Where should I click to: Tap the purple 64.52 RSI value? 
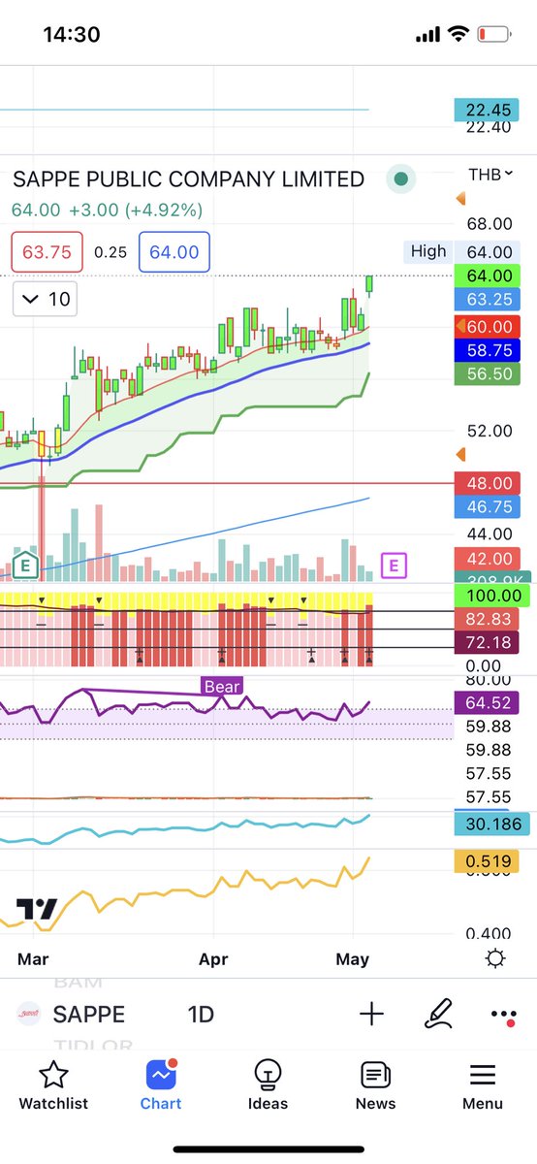488,702
